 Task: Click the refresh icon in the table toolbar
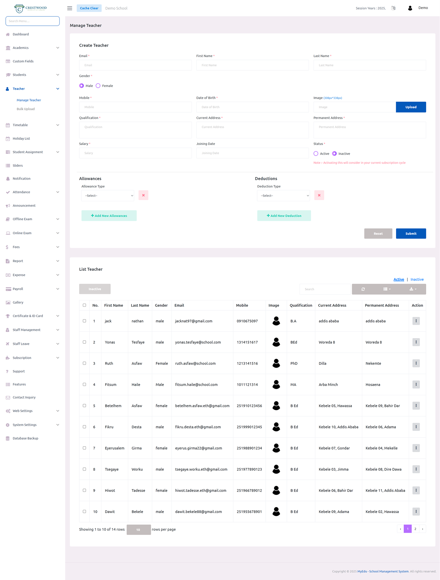click(x=363, y=289)
